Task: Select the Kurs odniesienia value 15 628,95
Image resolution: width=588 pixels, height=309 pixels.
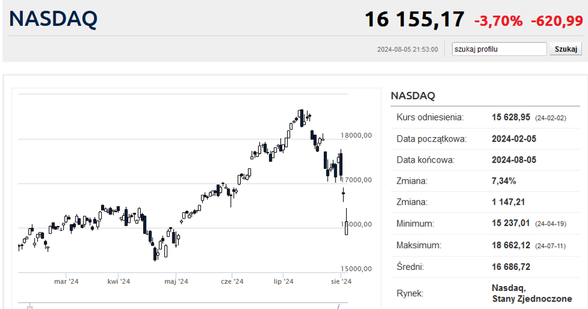Action: click(x=511, y=117)
